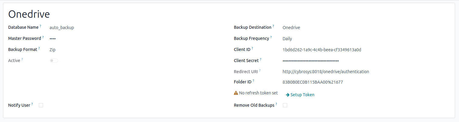Click the Client ID help icon
This screenshot has height=122, width=459.
pyautogui.click(x=252, y=48)
